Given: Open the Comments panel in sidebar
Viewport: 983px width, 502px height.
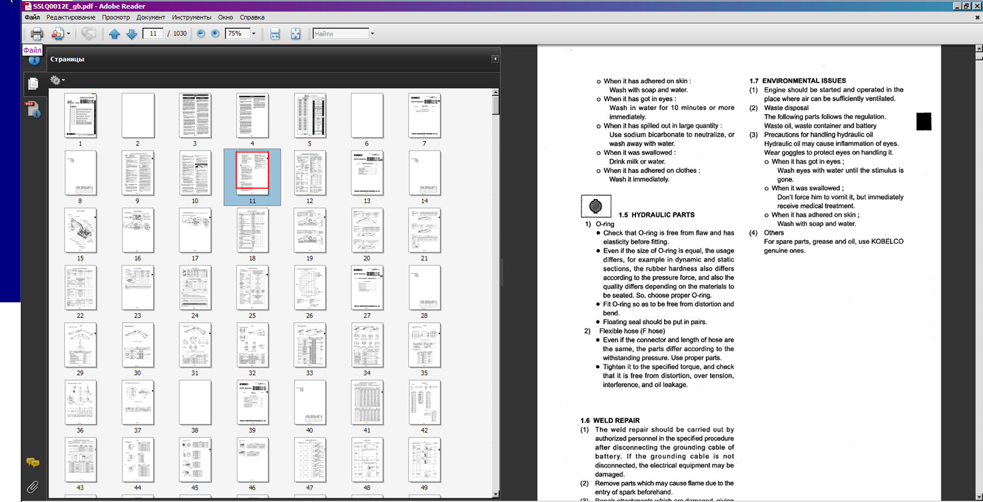Looking at the screenshot, I should tap(33, 463).
